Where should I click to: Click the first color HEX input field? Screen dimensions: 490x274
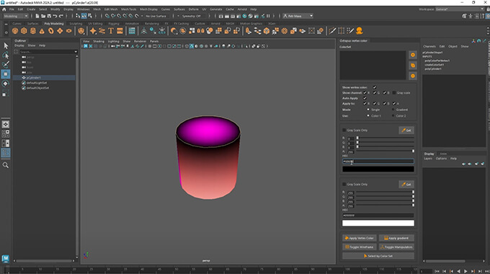click(x=378, y=162)
